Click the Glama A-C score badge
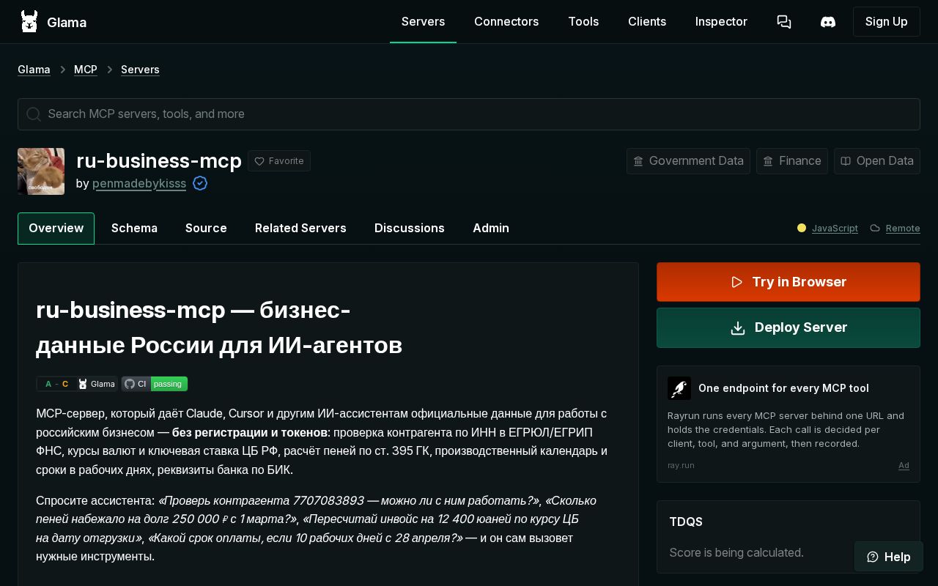This screenshot has height=586, width=938. click(x=77, y=384)
